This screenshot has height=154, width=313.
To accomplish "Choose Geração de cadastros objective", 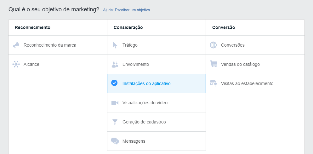I will click(x=144, y=122).
